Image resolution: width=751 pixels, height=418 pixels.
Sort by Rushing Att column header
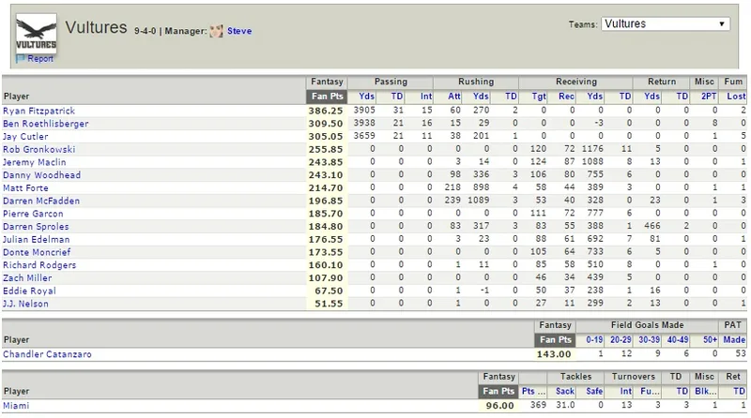(454, 97)
